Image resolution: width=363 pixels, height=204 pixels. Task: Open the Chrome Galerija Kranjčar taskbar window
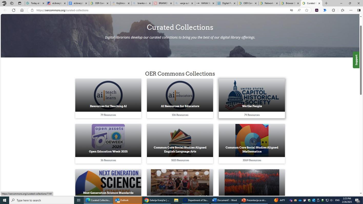point(157,200)
